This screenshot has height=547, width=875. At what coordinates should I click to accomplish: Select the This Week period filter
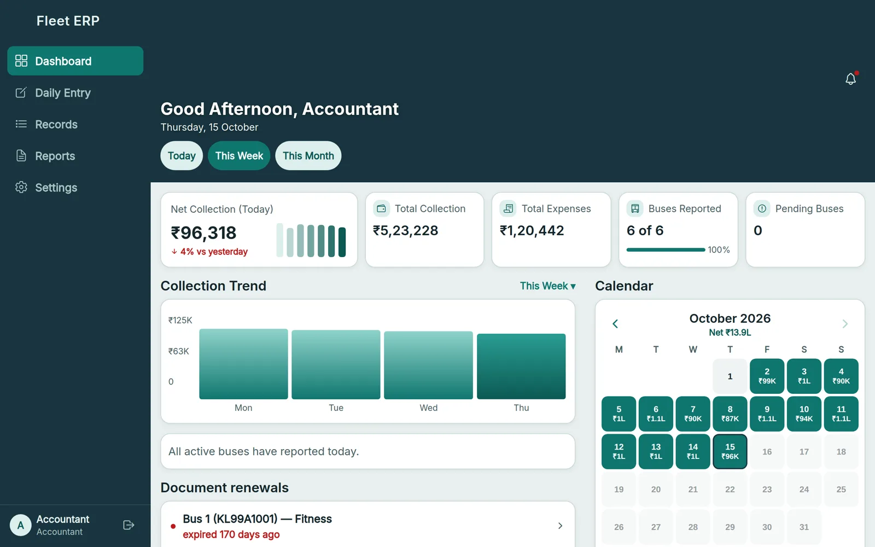click(239, 156)
